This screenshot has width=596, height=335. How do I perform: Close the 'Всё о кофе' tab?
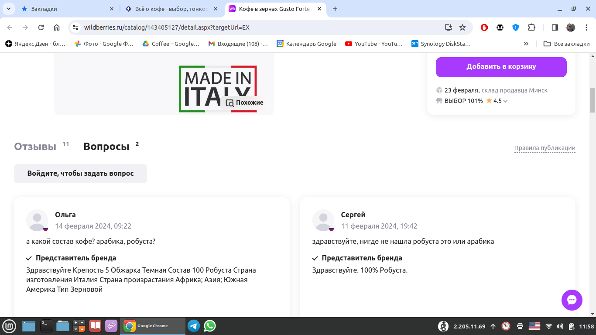(216, 9)
